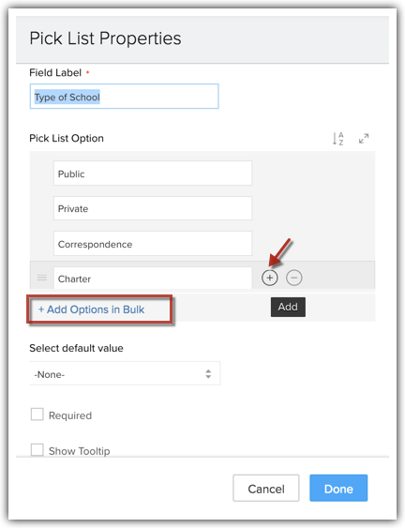Grab the drag handle beside Charter
The width and height of the screenshot is (405, 528).
coord(42,278)
